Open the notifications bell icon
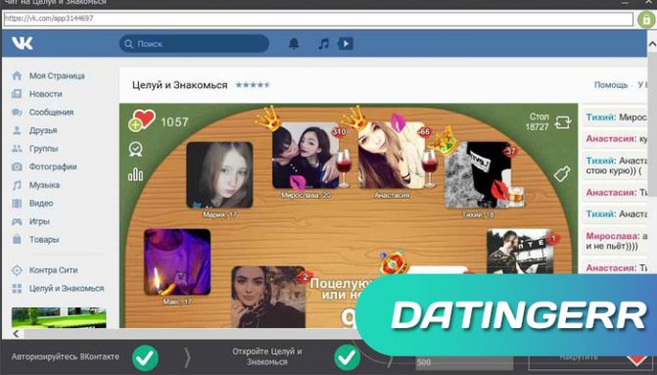The image size is (657, 375). coord(294,44)
